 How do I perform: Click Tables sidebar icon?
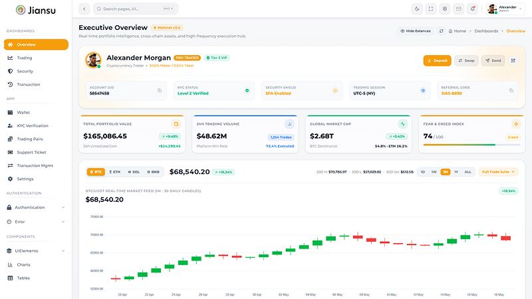click(x=10, y=278)
